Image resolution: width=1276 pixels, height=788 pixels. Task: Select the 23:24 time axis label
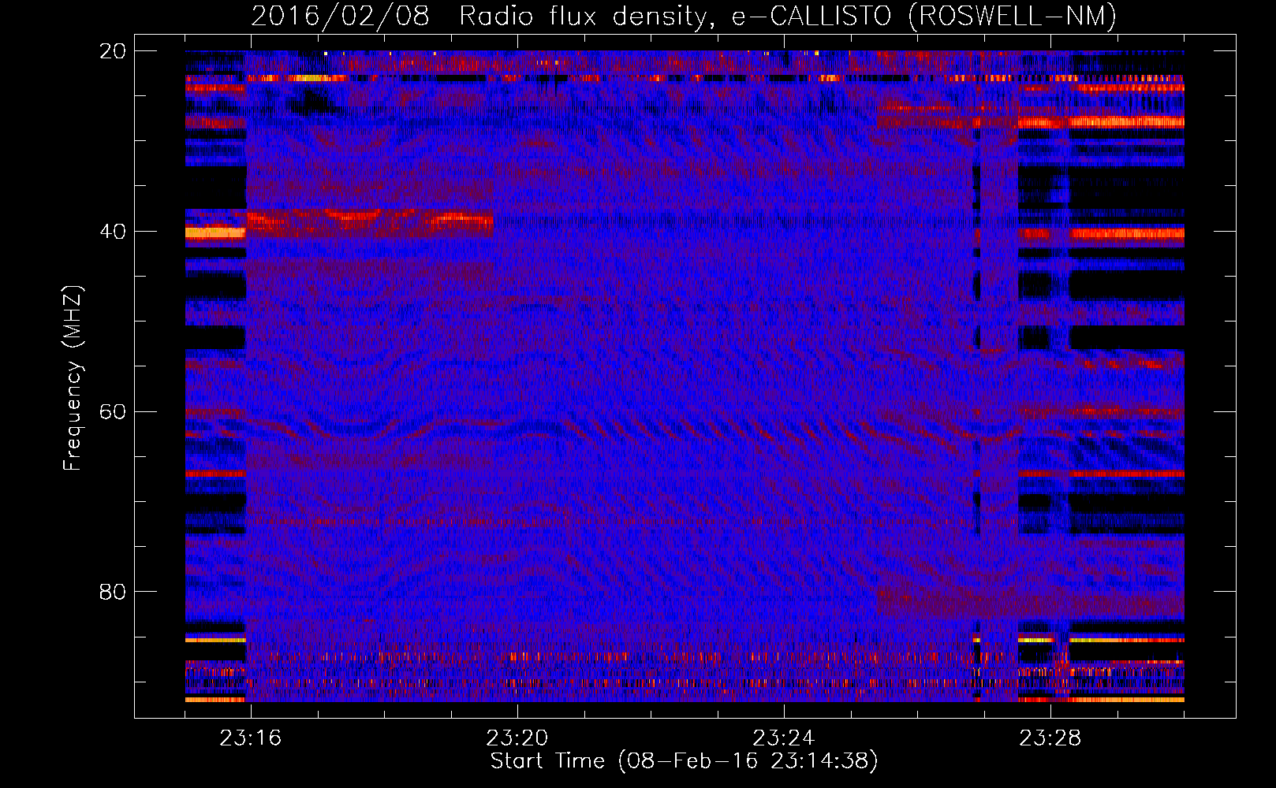tap(784, 738)
